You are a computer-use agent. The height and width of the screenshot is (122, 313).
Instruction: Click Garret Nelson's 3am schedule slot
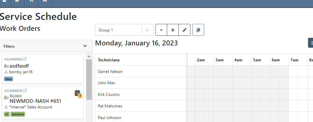[x=223, y=71]
